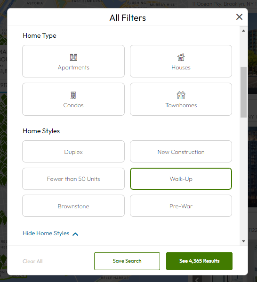
Task: Click the chevron next to Hide Home Styles
Action: [x=75, y=234]
